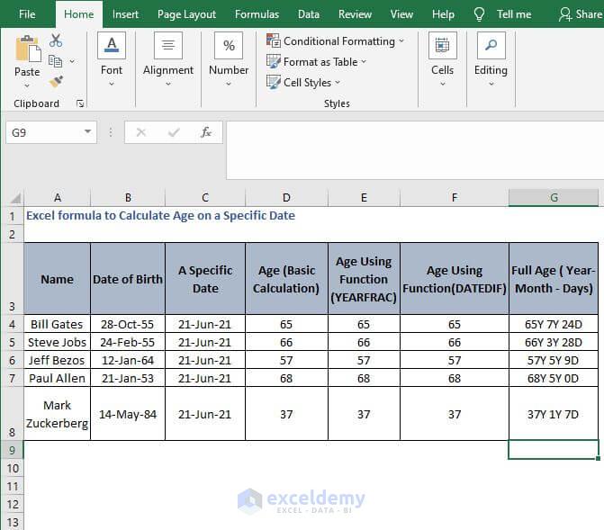Screen dimensions: 604x530
Task: Select column A header
Action: click(58, 198)
